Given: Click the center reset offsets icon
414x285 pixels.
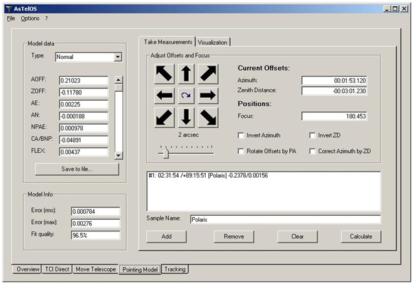Looking at the screenshot, I should point(186,96).
